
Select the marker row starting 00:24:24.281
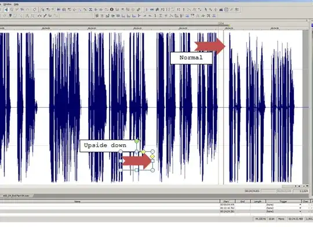(x=156, y=211)
